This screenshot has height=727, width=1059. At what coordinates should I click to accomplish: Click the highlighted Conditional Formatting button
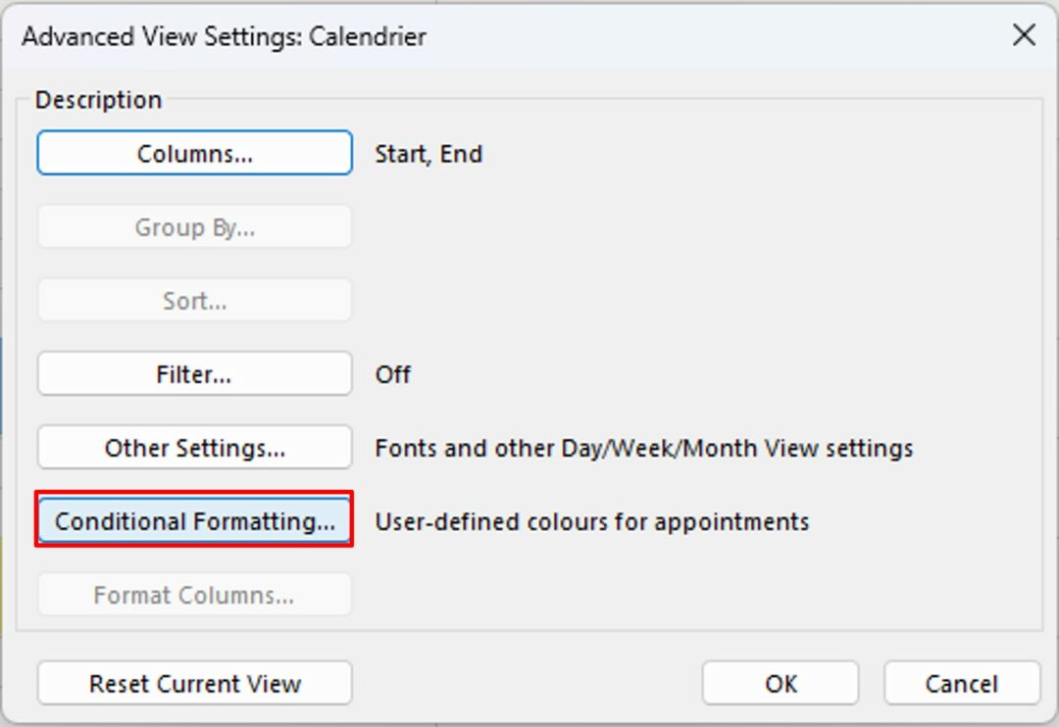click(x=193, y=521)
